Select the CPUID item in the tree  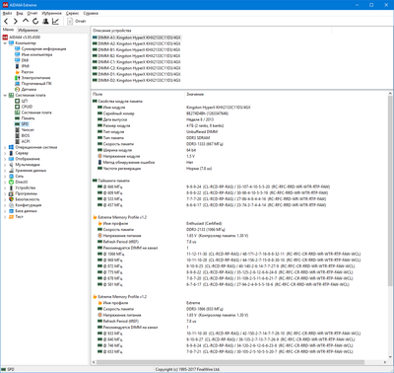click(x=27, y=107)
